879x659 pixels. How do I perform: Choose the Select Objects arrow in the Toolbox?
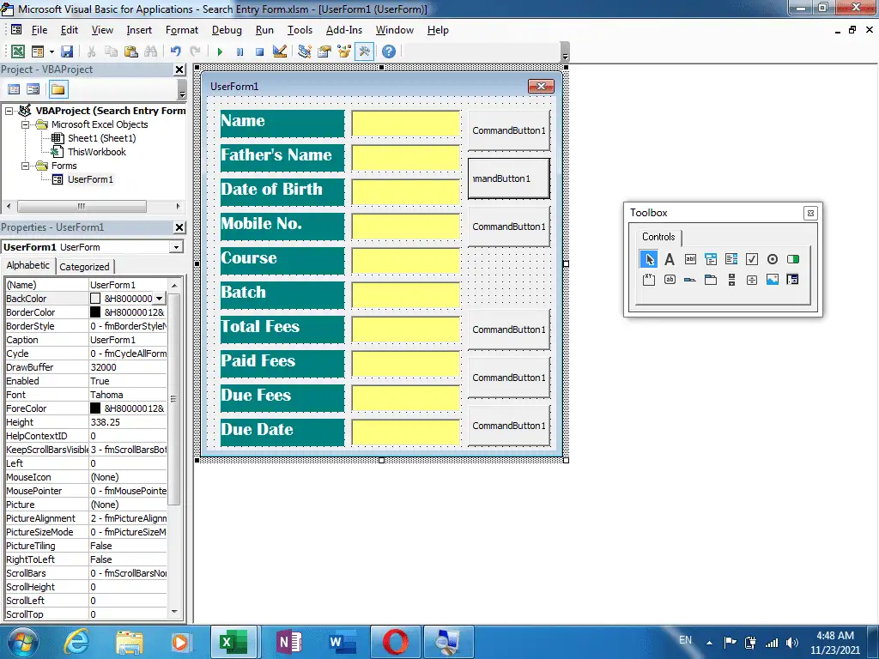649,259
